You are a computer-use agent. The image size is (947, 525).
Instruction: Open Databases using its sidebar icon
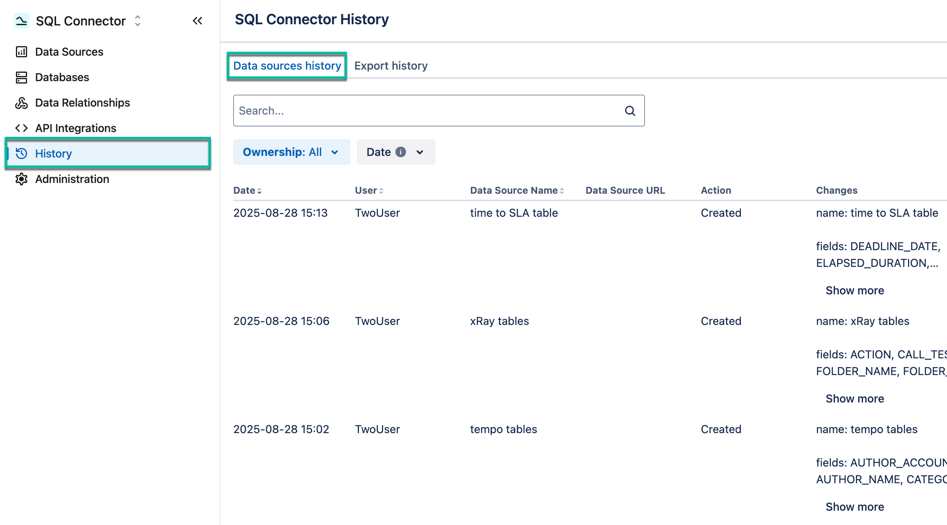(x=21, y=77)
